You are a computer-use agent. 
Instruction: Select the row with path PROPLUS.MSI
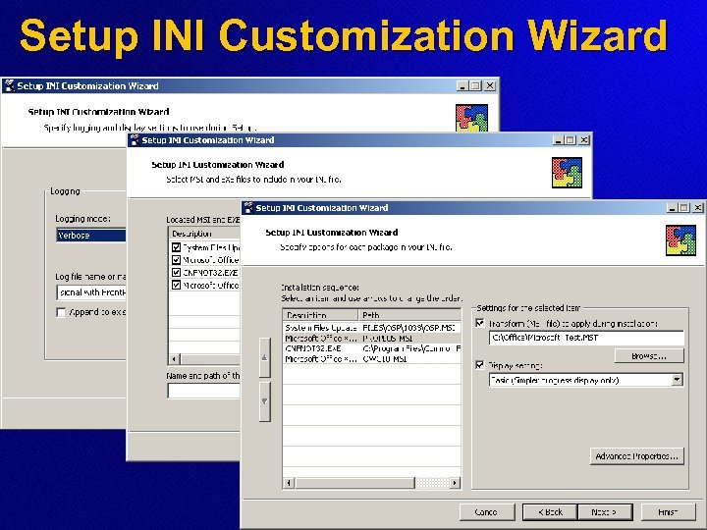point(372,338)
